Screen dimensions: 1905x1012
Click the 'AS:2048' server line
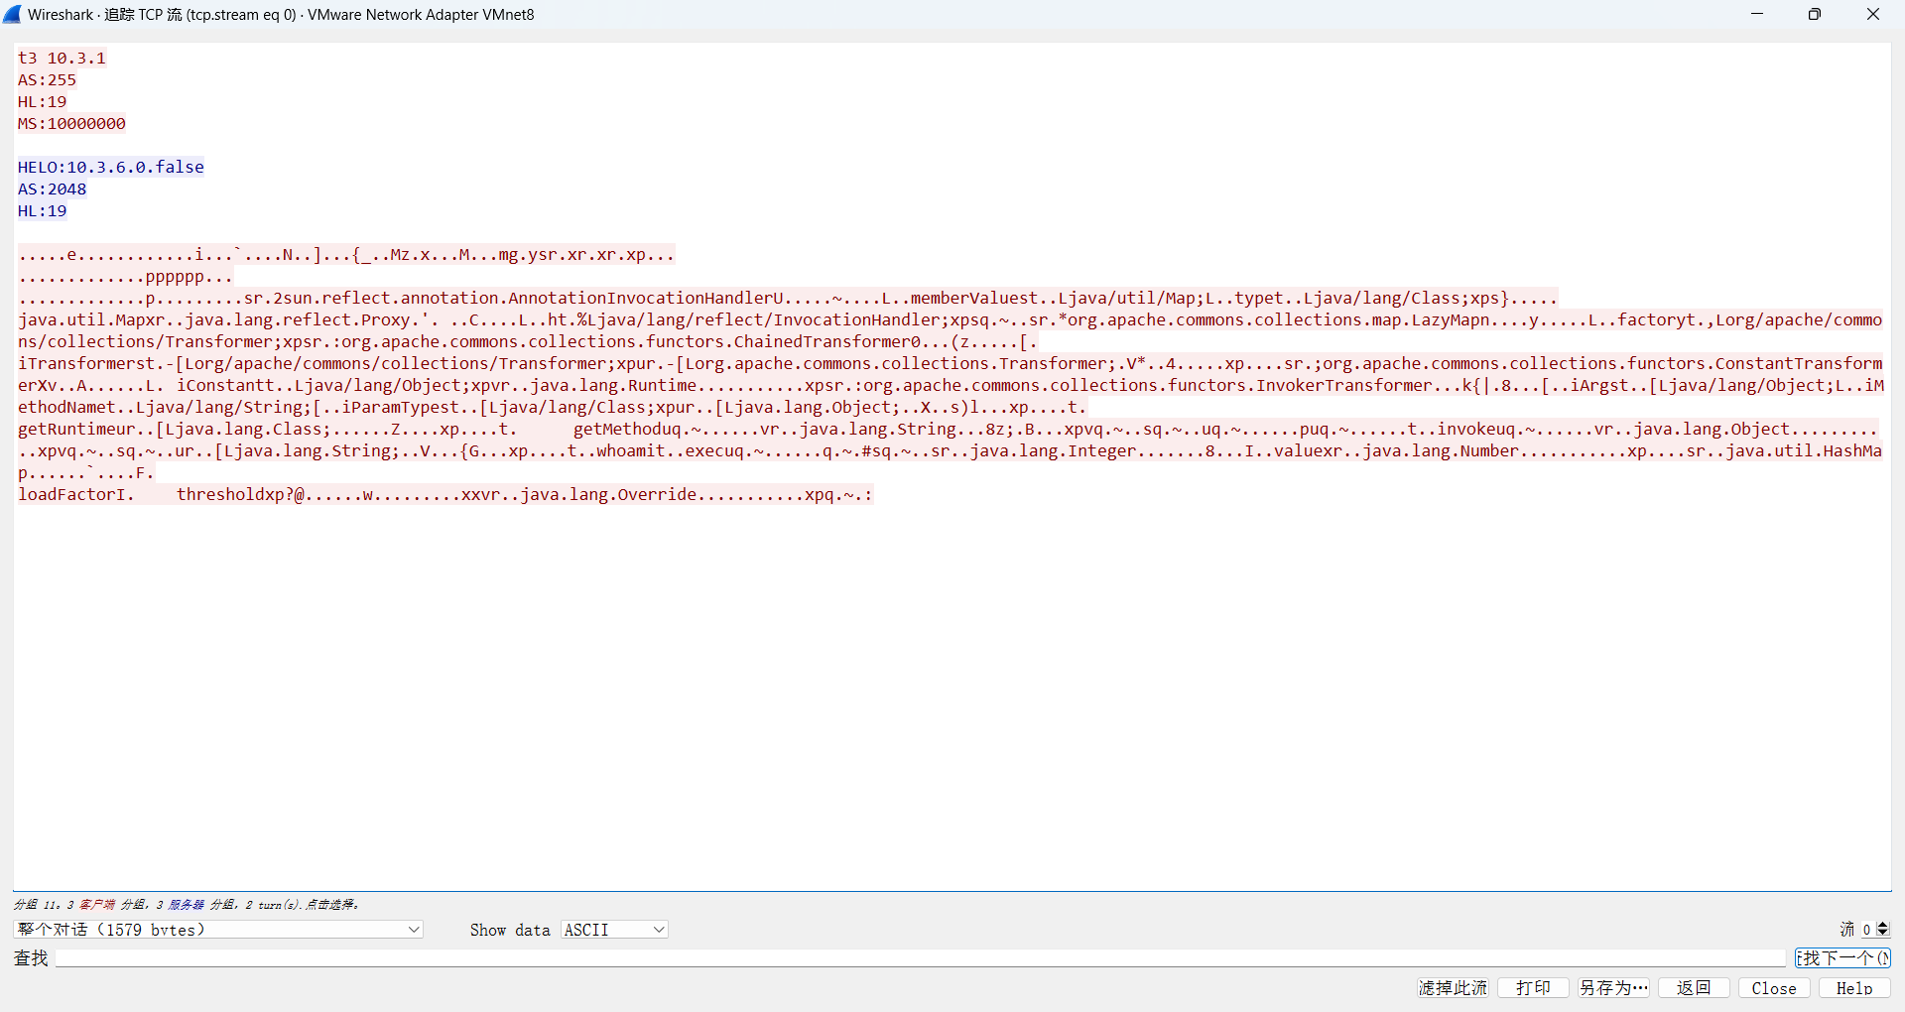[52, 190]
